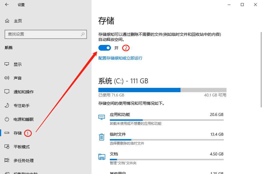Viewport: 262px width, 174px height.
Task: Open Multitasking (多任务处理) settings page
Action: tap(23, 161)
